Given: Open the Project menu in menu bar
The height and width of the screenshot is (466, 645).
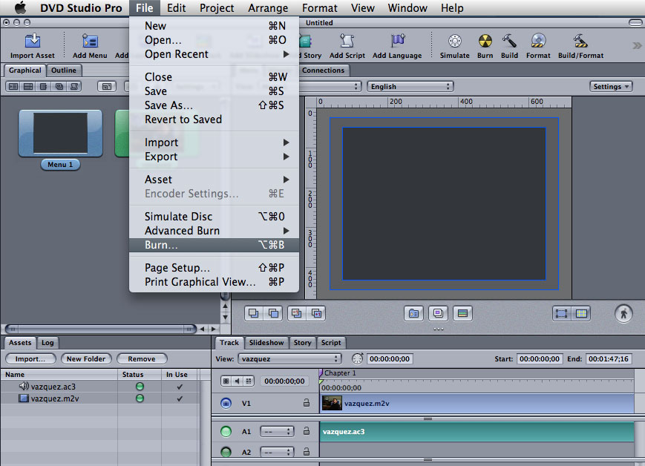Looking at the screenshot, I should point(217,8).
